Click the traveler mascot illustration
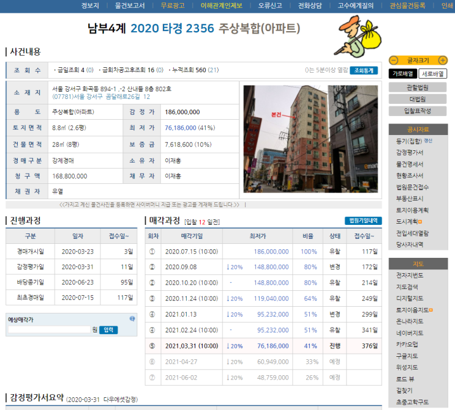This screenshot has height=410, width=455. 358,36
